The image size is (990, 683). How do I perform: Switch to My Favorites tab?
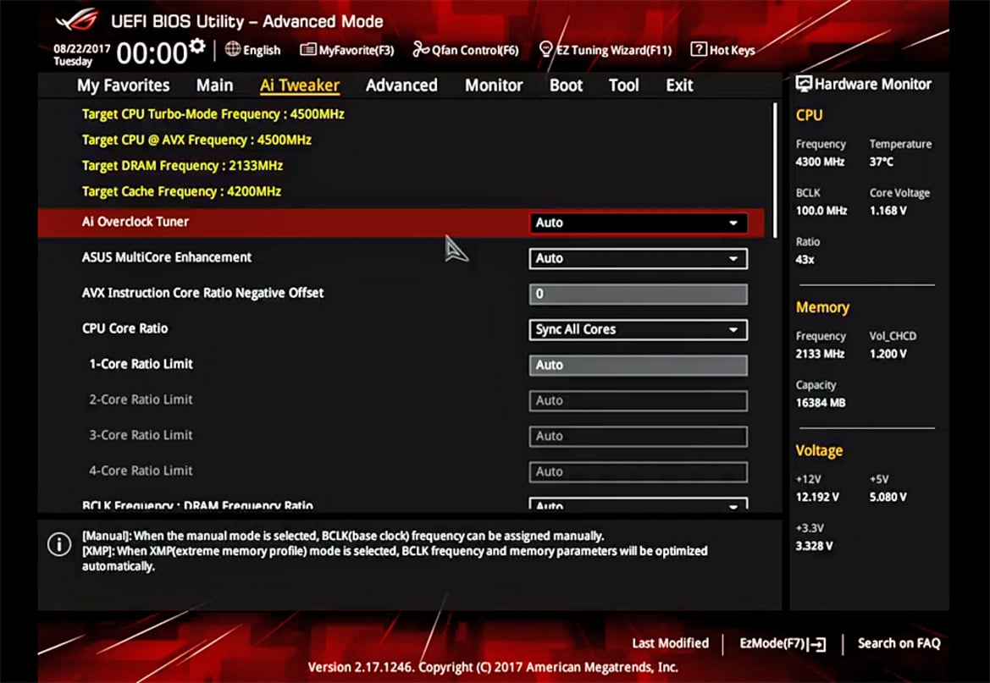click(123, 85)
